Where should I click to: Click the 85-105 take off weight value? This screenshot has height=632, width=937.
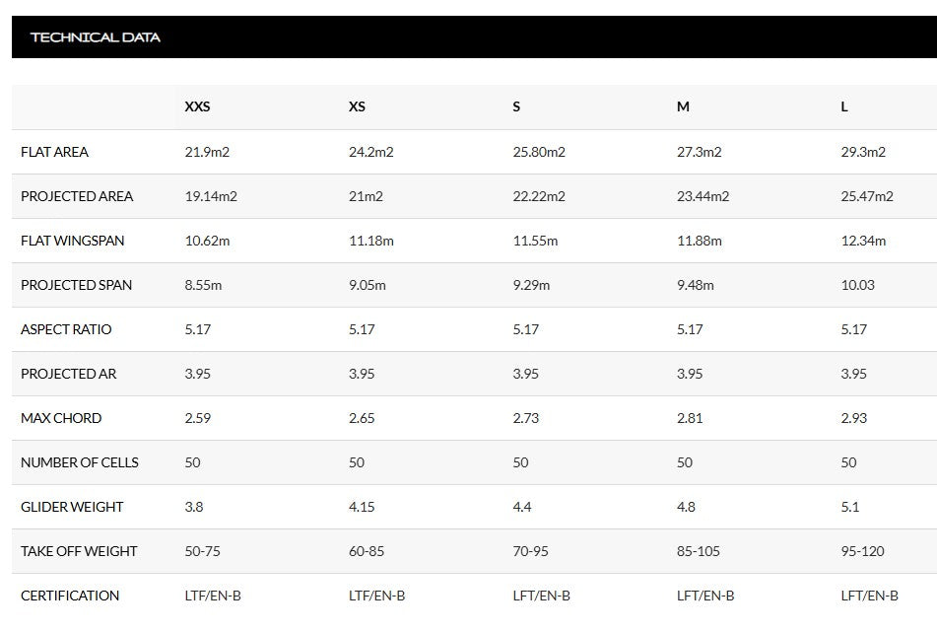click(699, 551)
